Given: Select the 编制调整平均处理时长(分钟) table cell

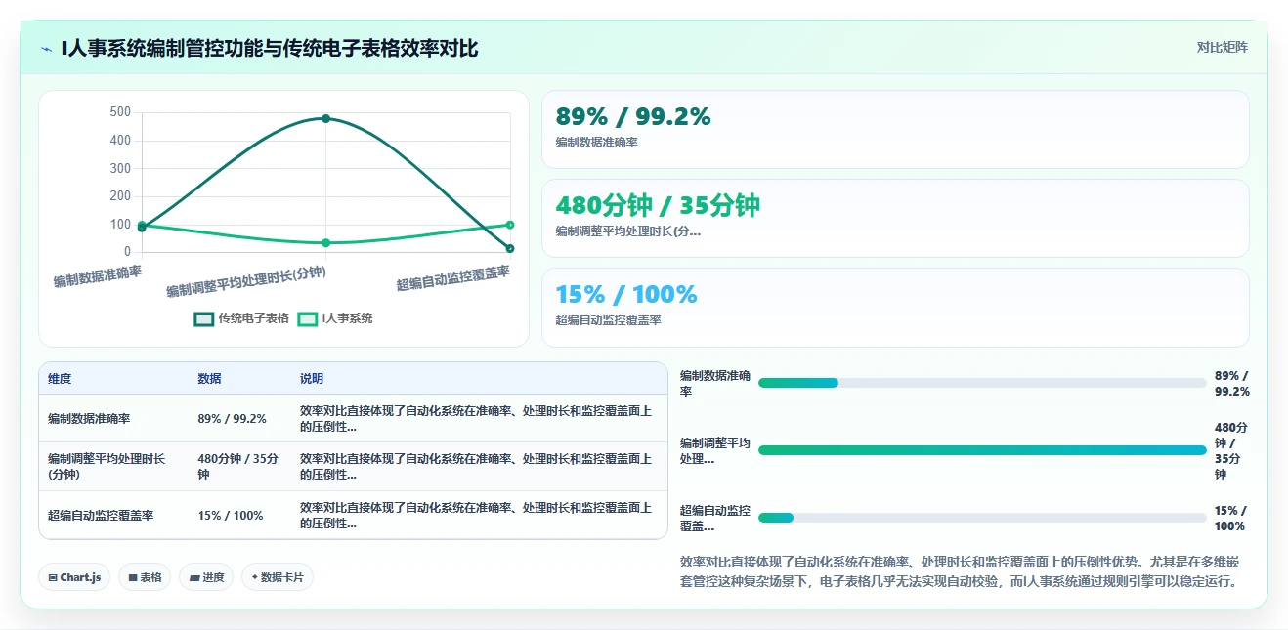Looking at the screenshot, I should point(113,466).
